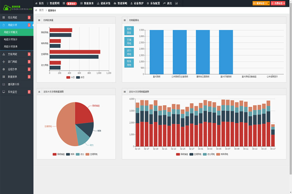Open the dropdown arrow on orange 维护信息 button

[x=269, y=3]
